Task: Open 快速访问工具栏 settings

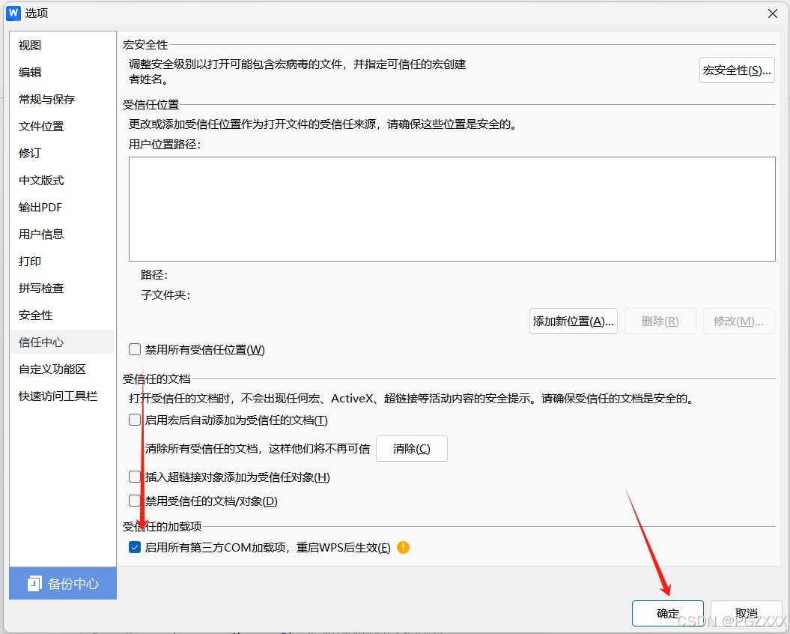Action: coord(62,396)
